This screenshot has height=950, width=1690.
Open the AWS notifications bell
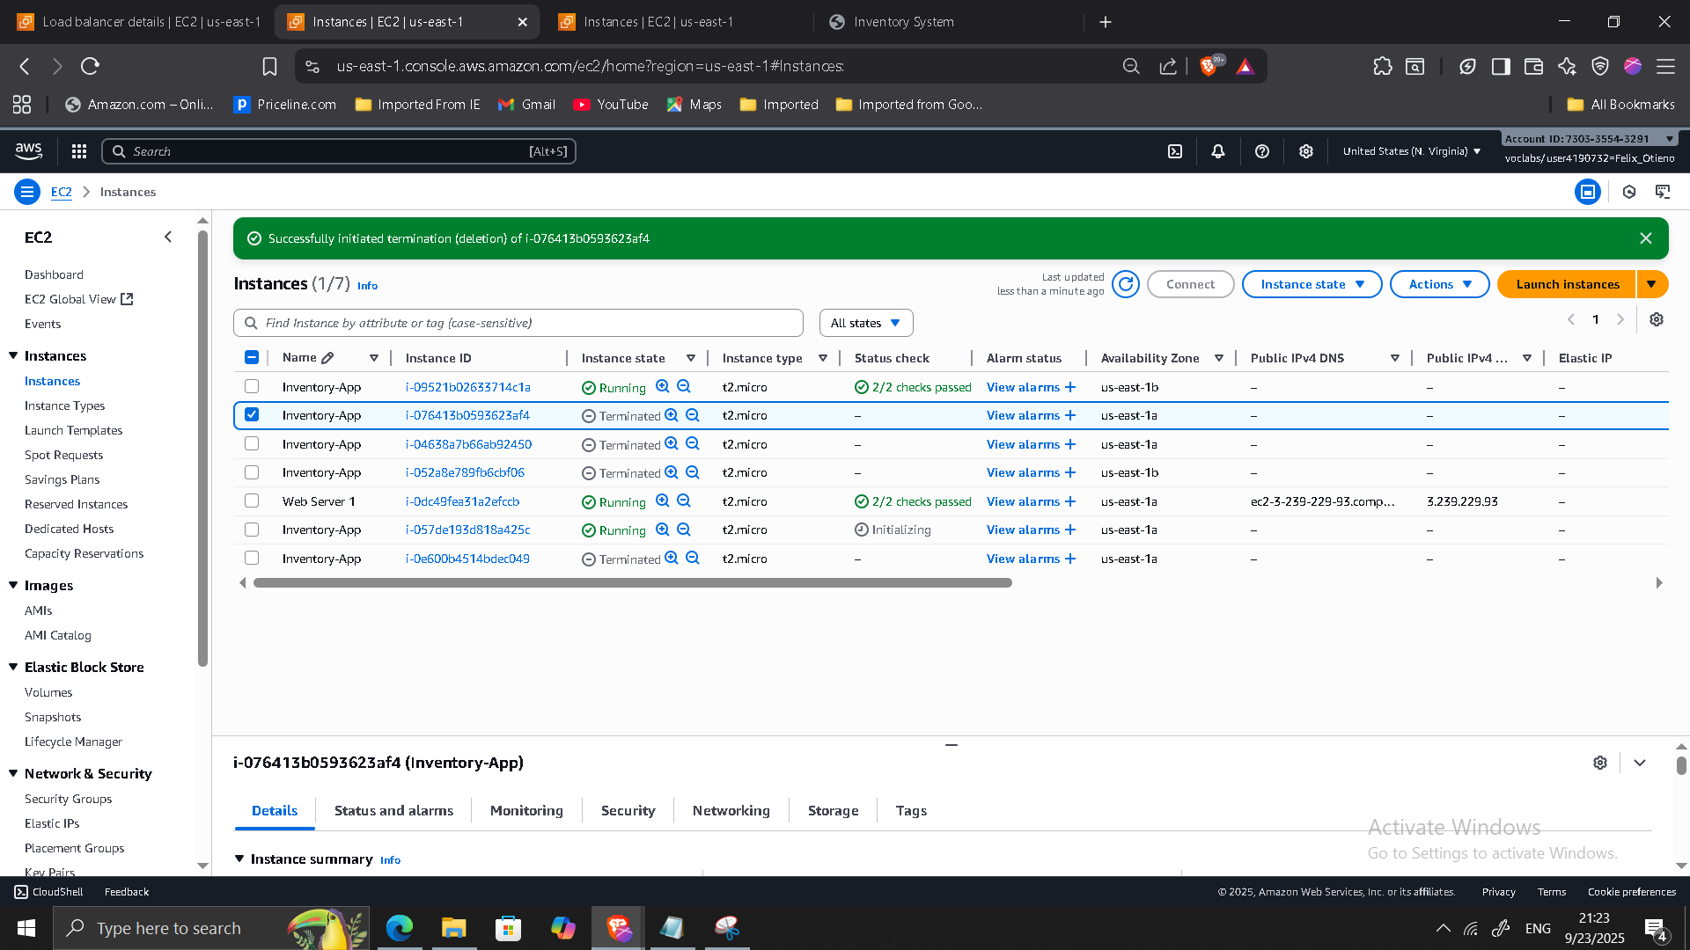1218,151
